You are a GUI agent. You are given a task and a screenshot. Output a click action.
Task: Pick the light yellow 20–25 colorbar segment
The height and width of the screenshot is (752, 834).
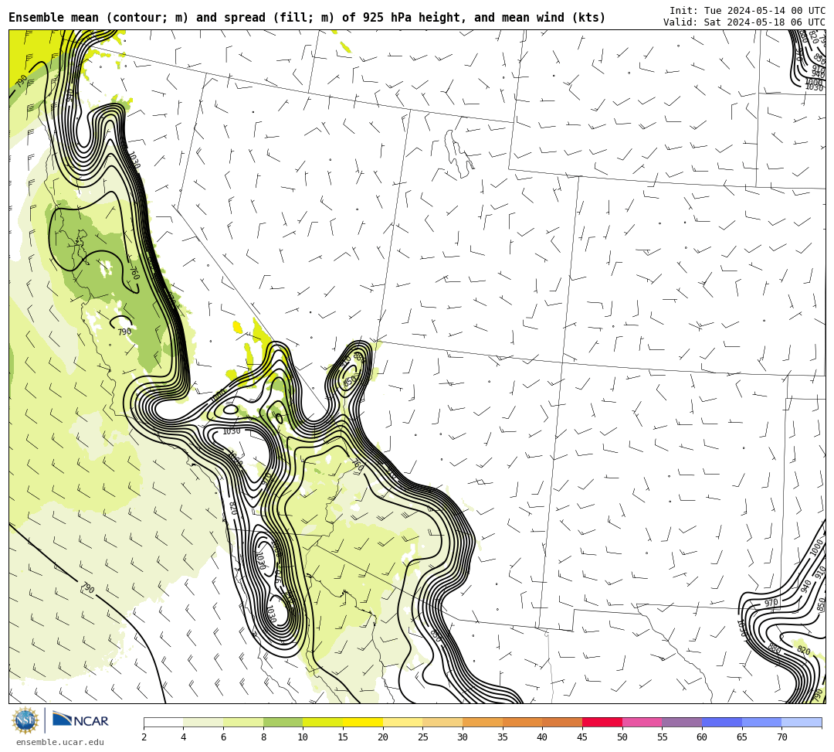(x=402, y=722)
